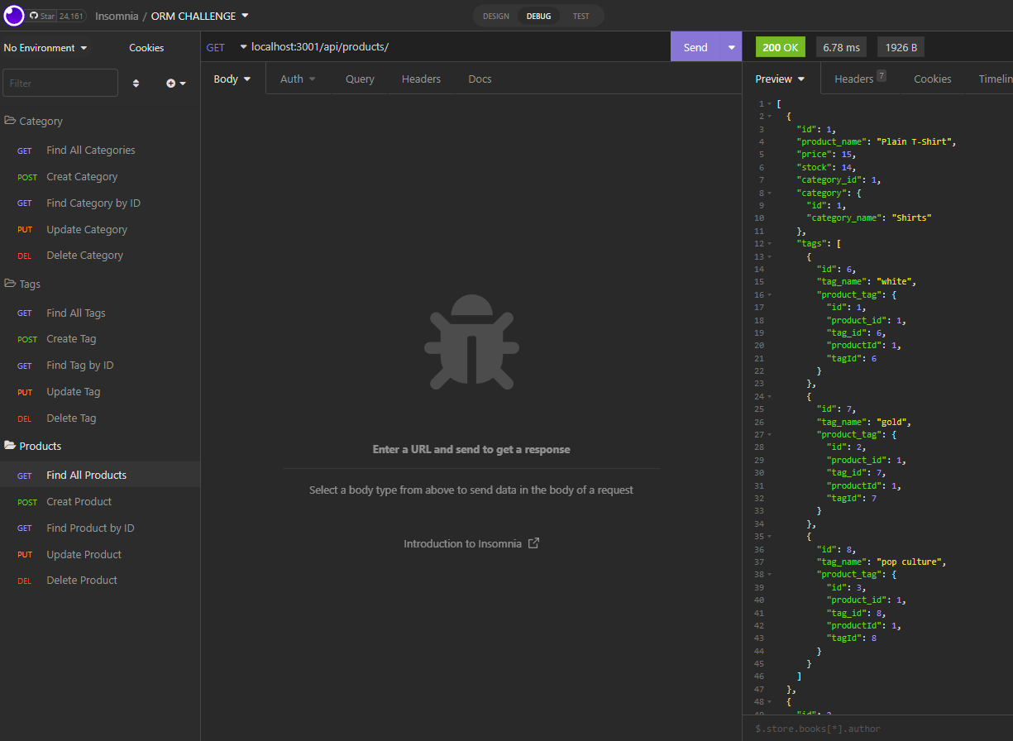Click the Category folder icon

(x=12, y=121)
